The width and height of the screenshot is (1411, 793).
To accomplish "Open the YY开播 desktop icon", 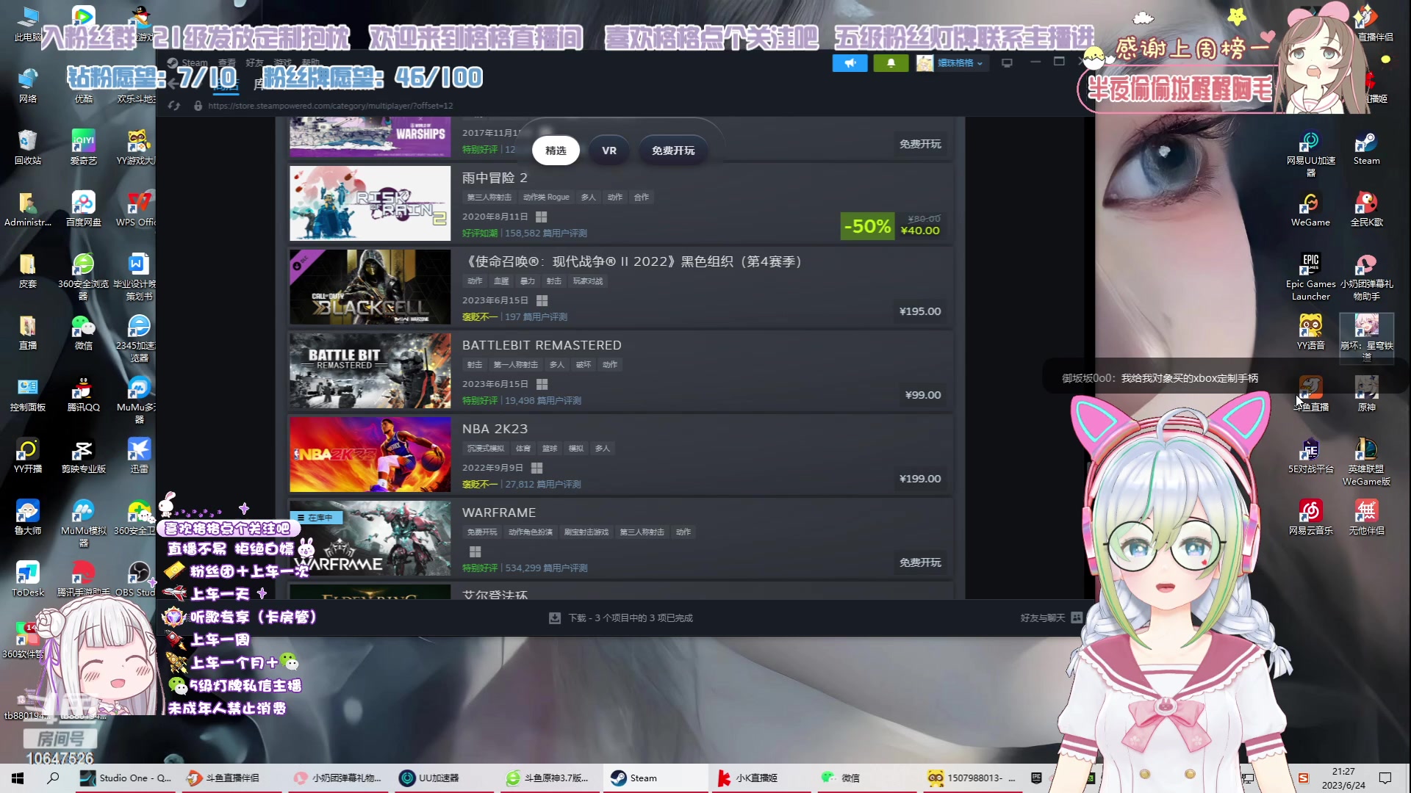I will click(27, 456).
